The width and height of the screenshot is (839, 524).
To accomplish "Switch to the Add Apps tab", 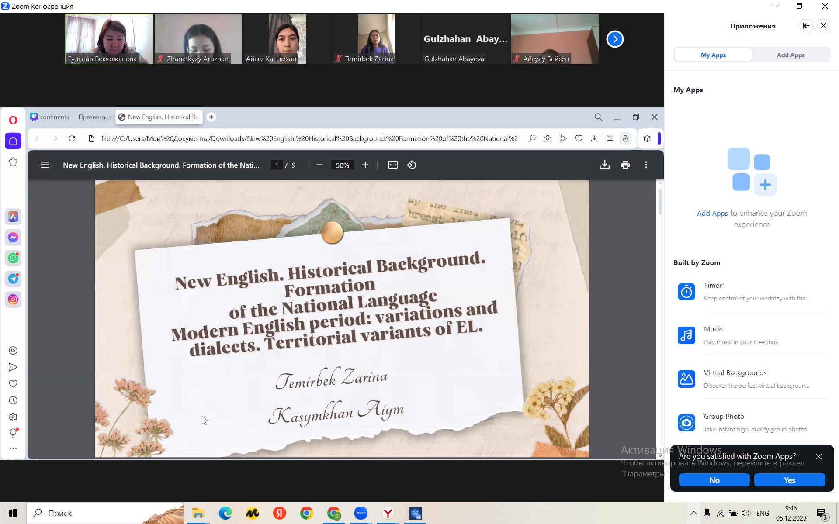I will point(790,55).
